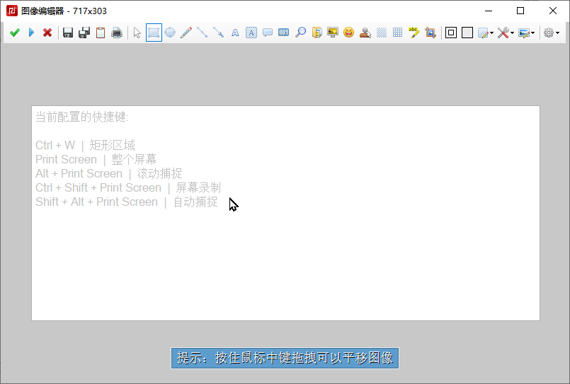Select the Crop image tool
The height and width of the screenshot is (384, 570).
tap(430, 33)
